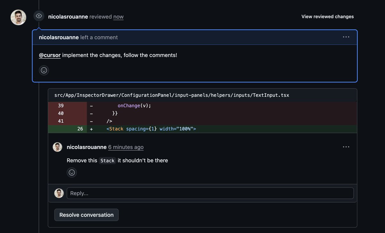This screenshot has height=233, width=385.
Task: Open the kebab menu on the inline comment
Action: (346, 147)
